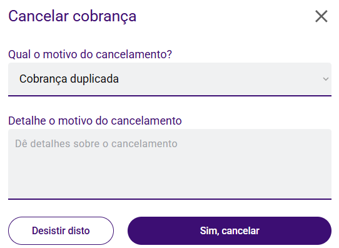The width and height of the screenshot is (339, 248).
Task: Open the cancellation reason dropdown
Action: [169, 79]
